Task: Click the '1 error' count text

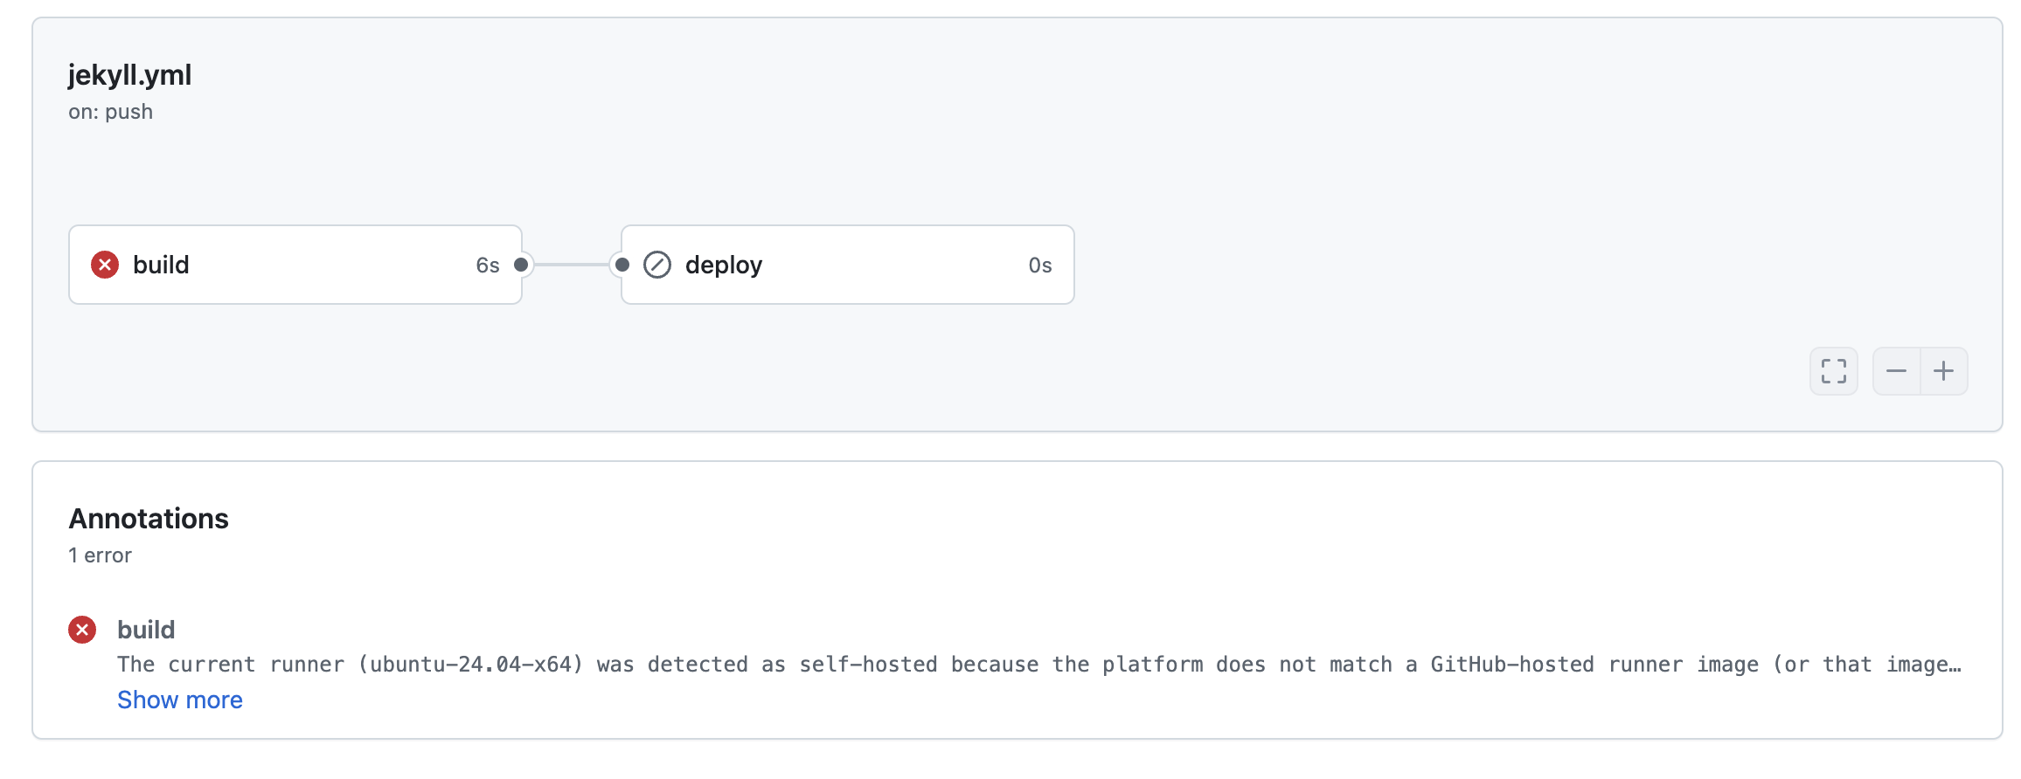Action: coord(100,555)
